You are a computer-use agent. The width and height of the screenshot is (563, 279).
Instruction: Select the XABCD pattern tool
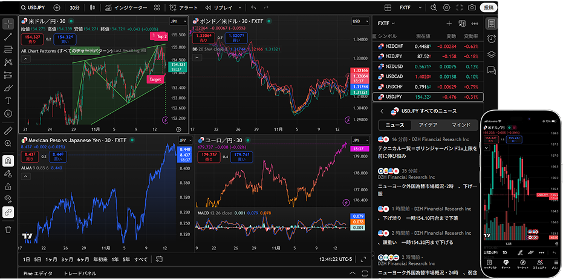point(8,62)
